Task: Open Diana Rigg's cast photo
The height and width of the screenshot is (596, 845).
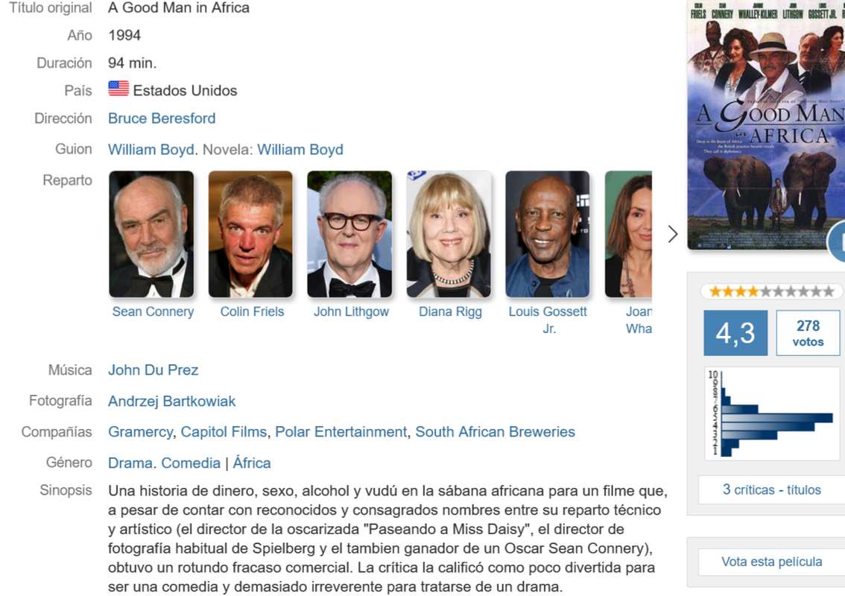Action: [449, 234]
